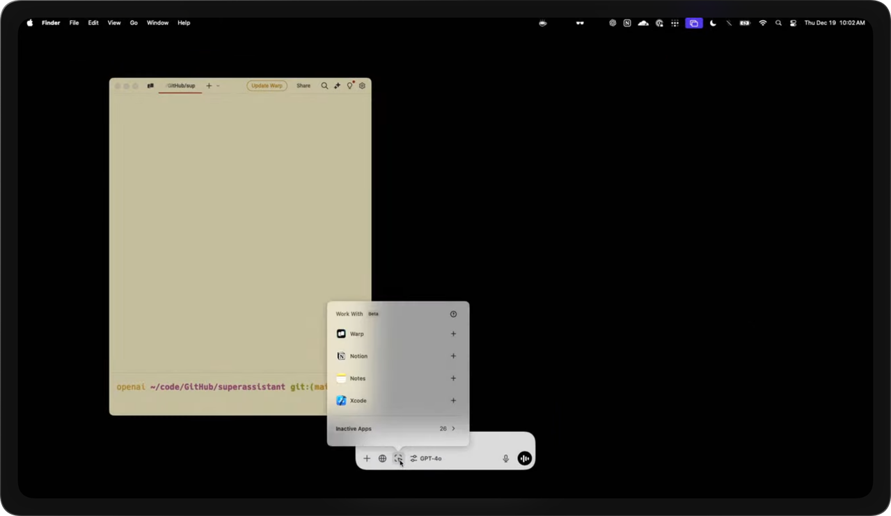Open Warp's Warp Drive panel icon
Image resolution: width=891 pixels, height=516 pixels.
[150, 86]
